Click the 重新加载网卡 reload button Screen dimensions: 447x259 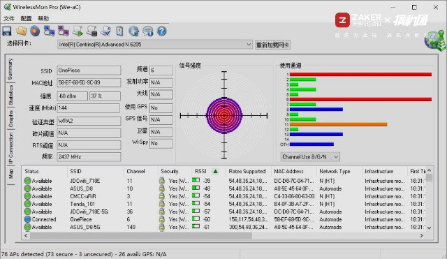pos(272,45)
